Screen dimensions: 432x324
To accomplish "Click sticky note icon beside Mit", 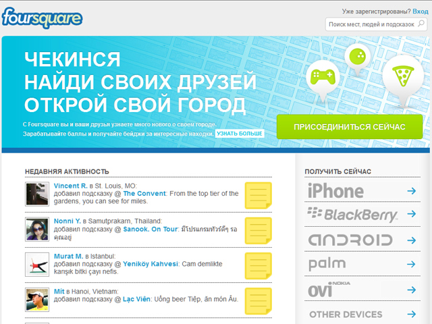I will point(257,301).
